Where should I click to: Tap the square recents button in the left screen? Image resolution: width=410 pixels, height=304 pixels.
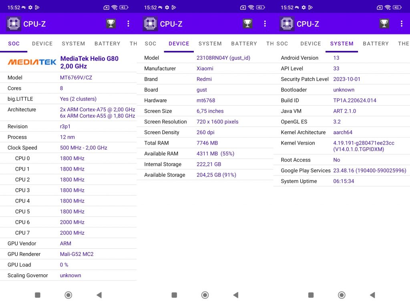pos(38,295)
